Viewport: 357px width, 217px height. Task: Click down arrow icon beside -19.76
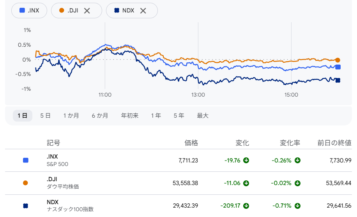pos(246,160)
